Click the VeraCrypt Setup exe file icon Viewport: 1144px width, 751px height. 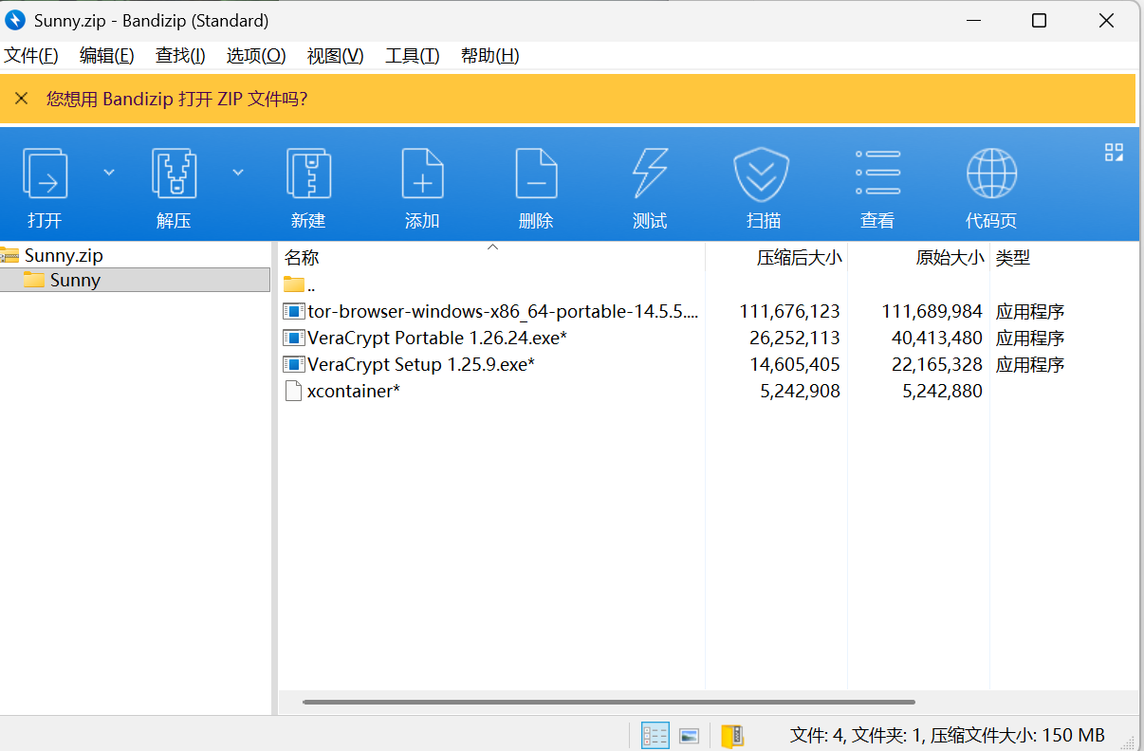coord(294,364)
